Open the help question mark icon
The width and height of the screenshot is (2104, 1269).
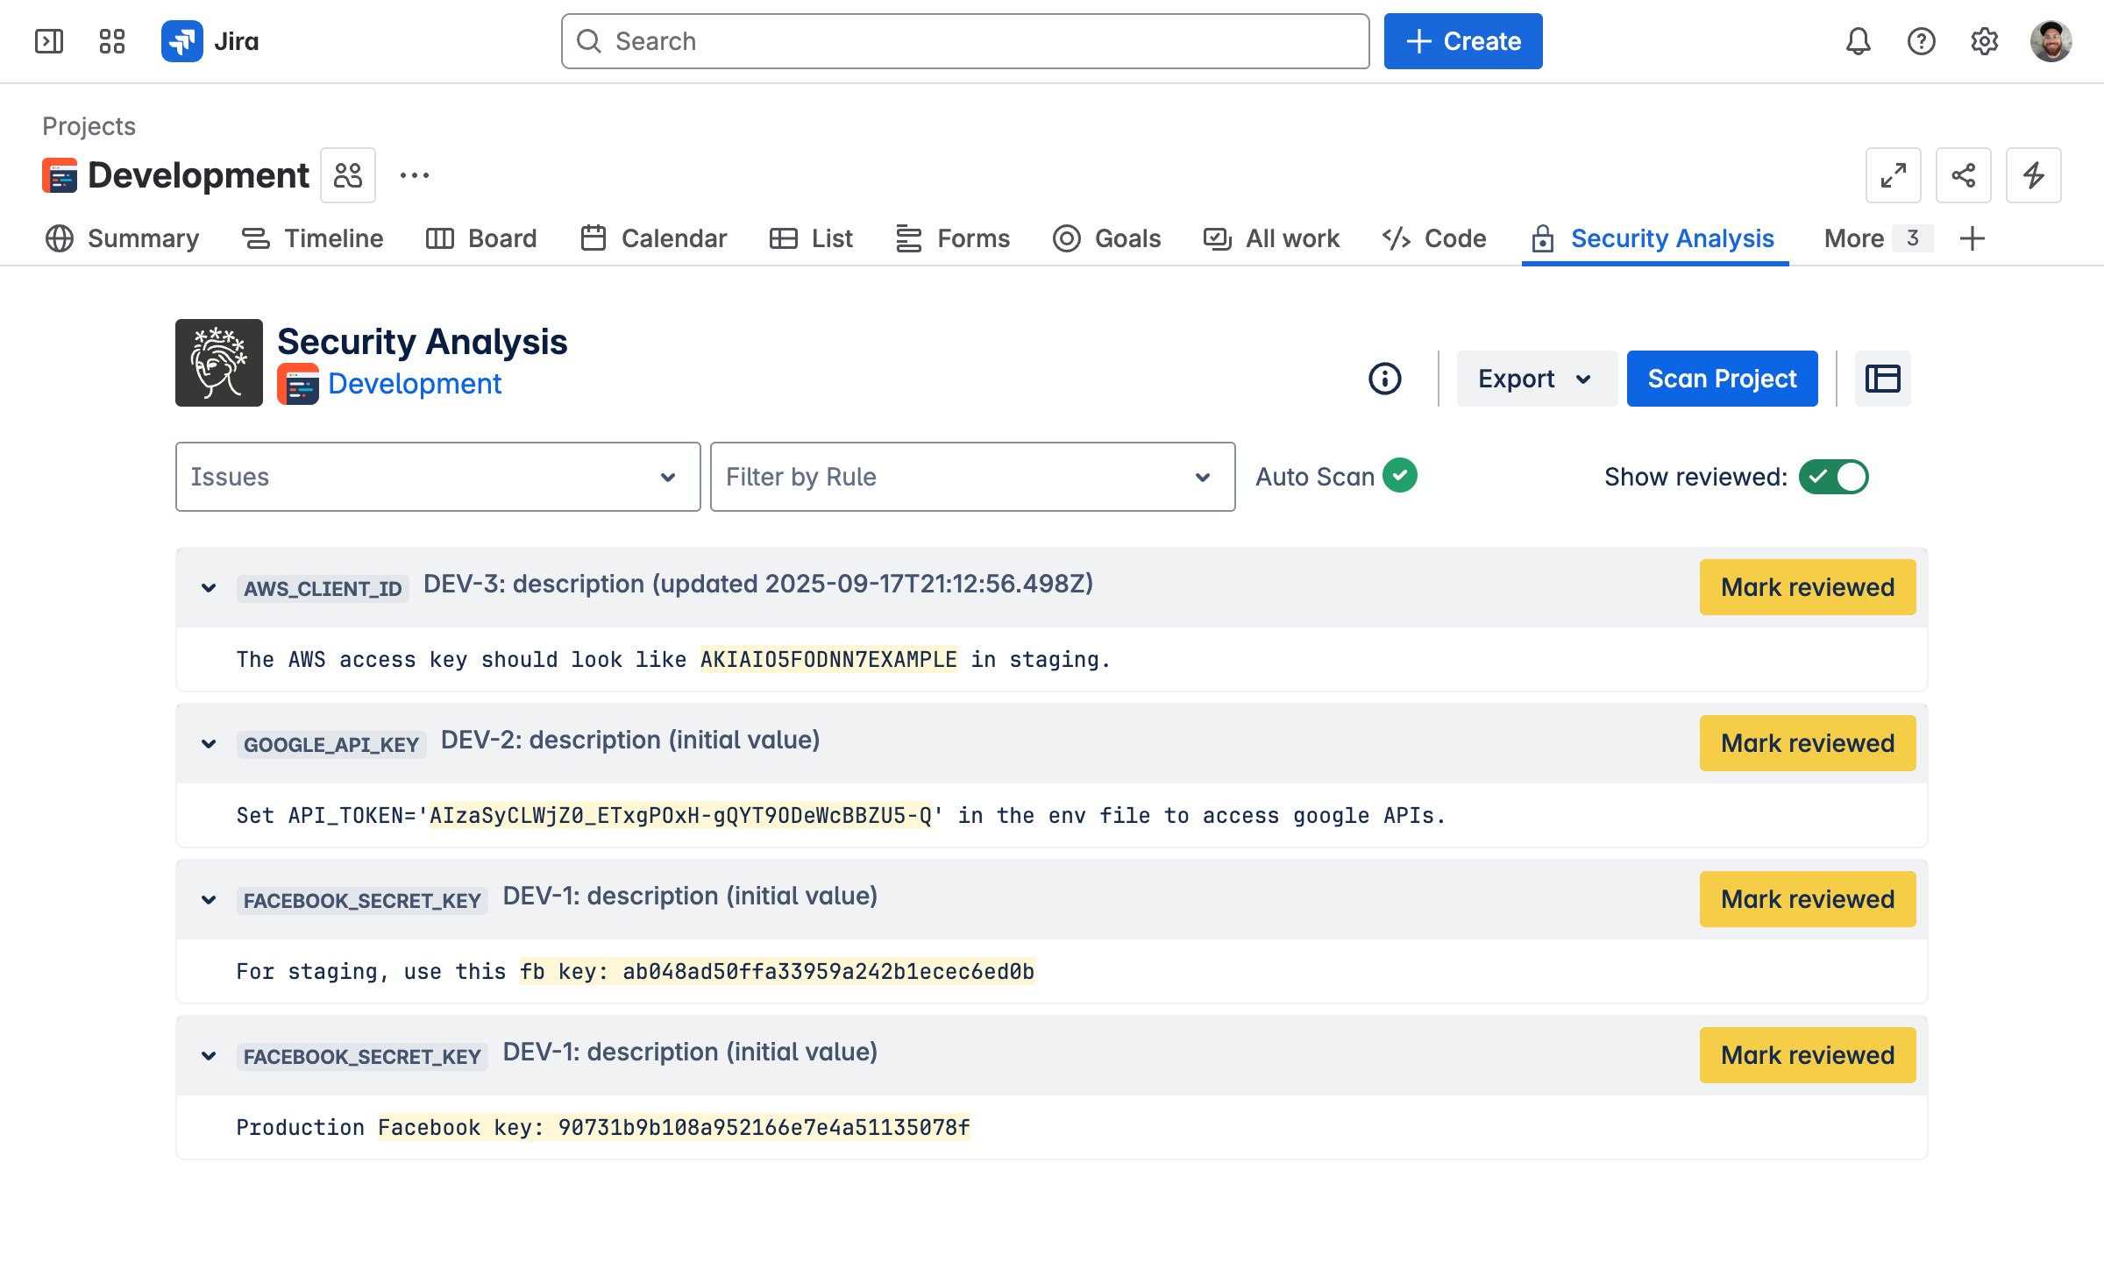[x=1921, y=41]
